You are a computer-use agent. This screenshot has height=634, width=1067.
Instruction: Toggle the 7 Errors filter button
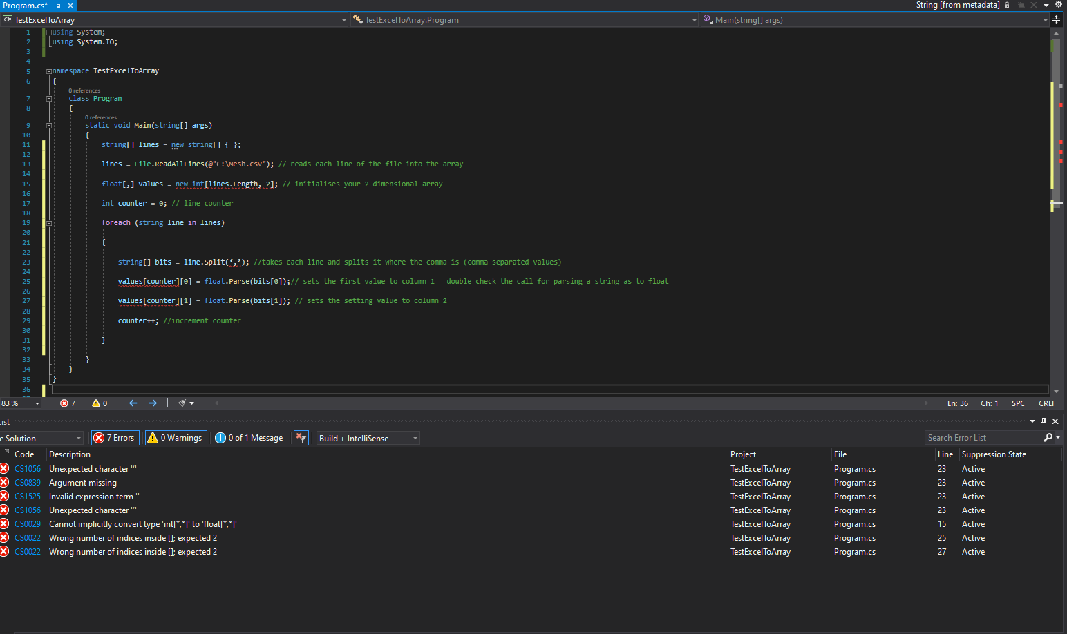pyautogui.click(x=115, y=438)
